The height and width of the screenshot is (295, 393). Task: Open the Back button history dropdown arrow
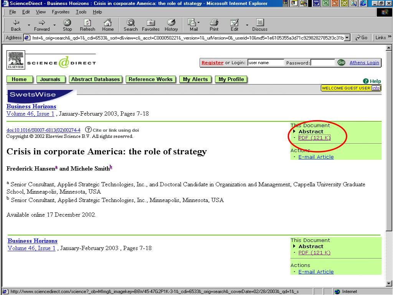[x=29, y=25]
